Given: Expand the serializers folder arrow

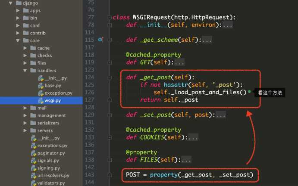Looking at the screenshot, I should point(25,123).
